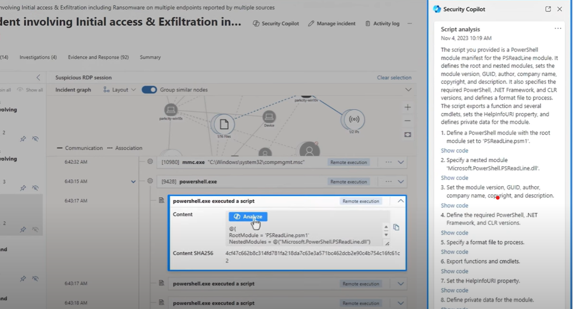This screenshot has width=573, height=309.
Task: Zoom in on the incident graph
Action: (x=408, y=107)
